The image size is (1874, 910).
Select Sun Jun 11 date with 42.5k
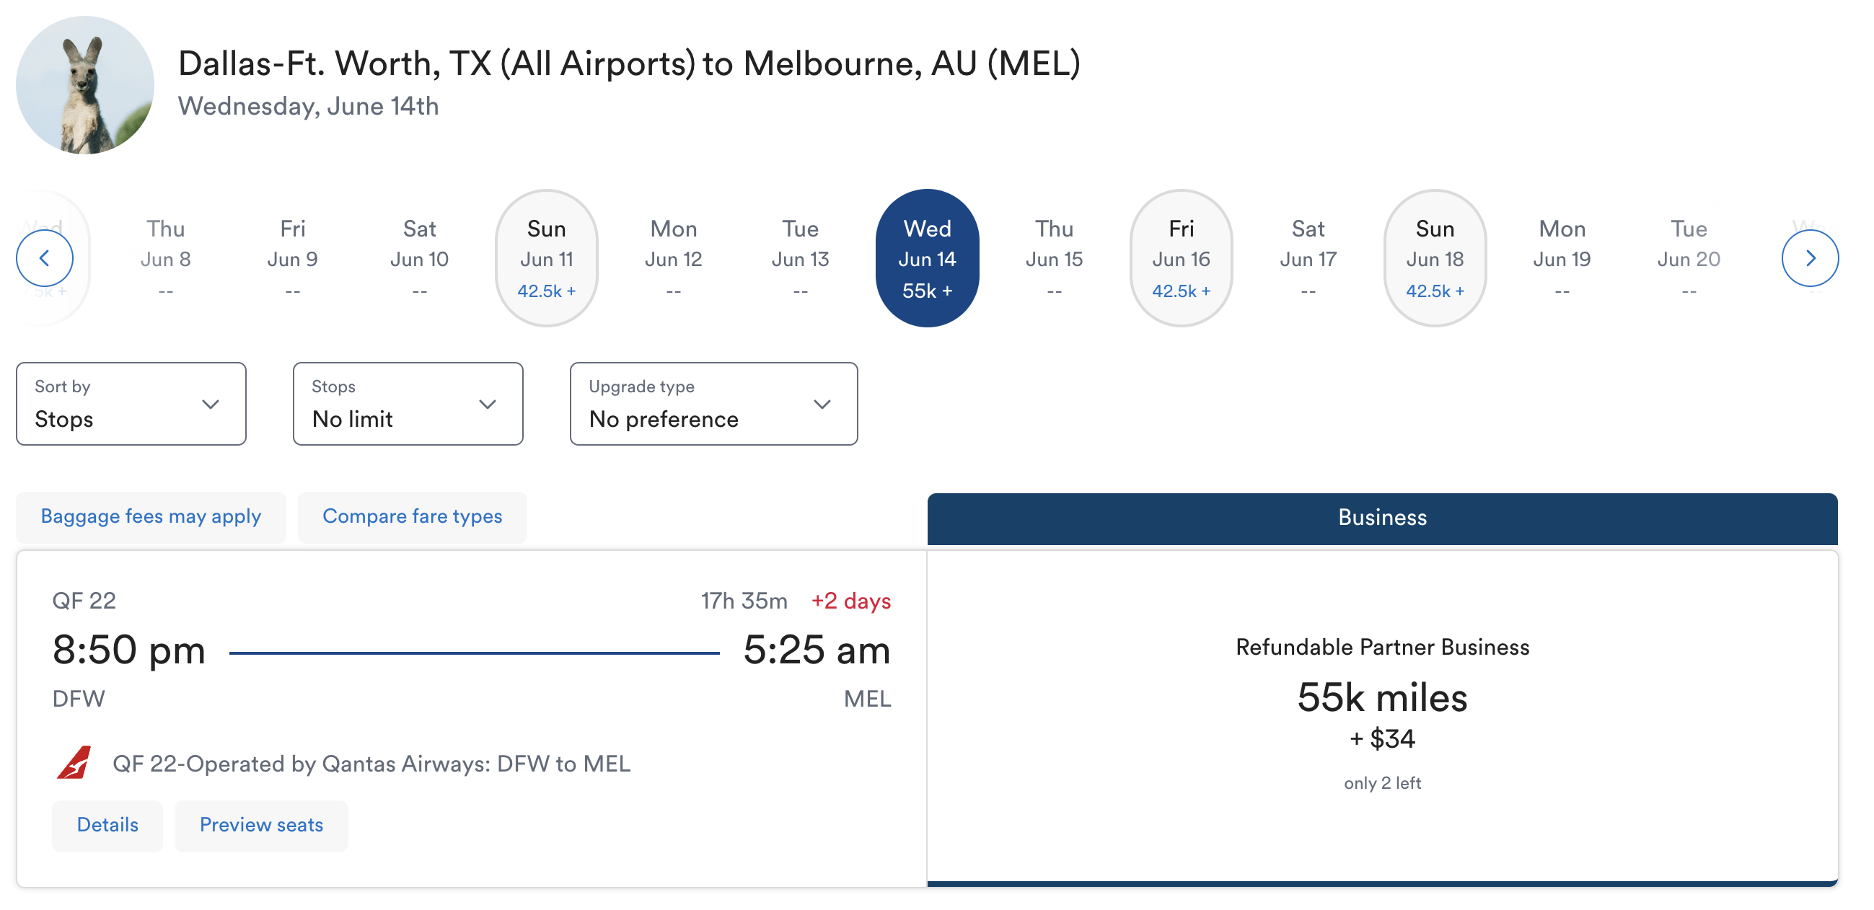point(546,258)
